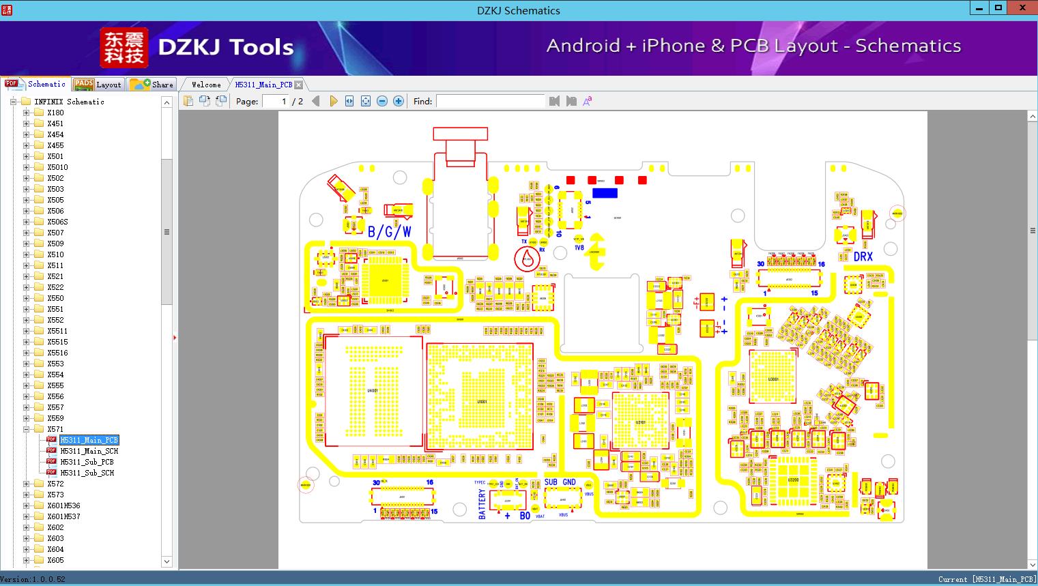Click the Find text field
The height and width of the screenshot is (586, 1038).
pos(491,101)
